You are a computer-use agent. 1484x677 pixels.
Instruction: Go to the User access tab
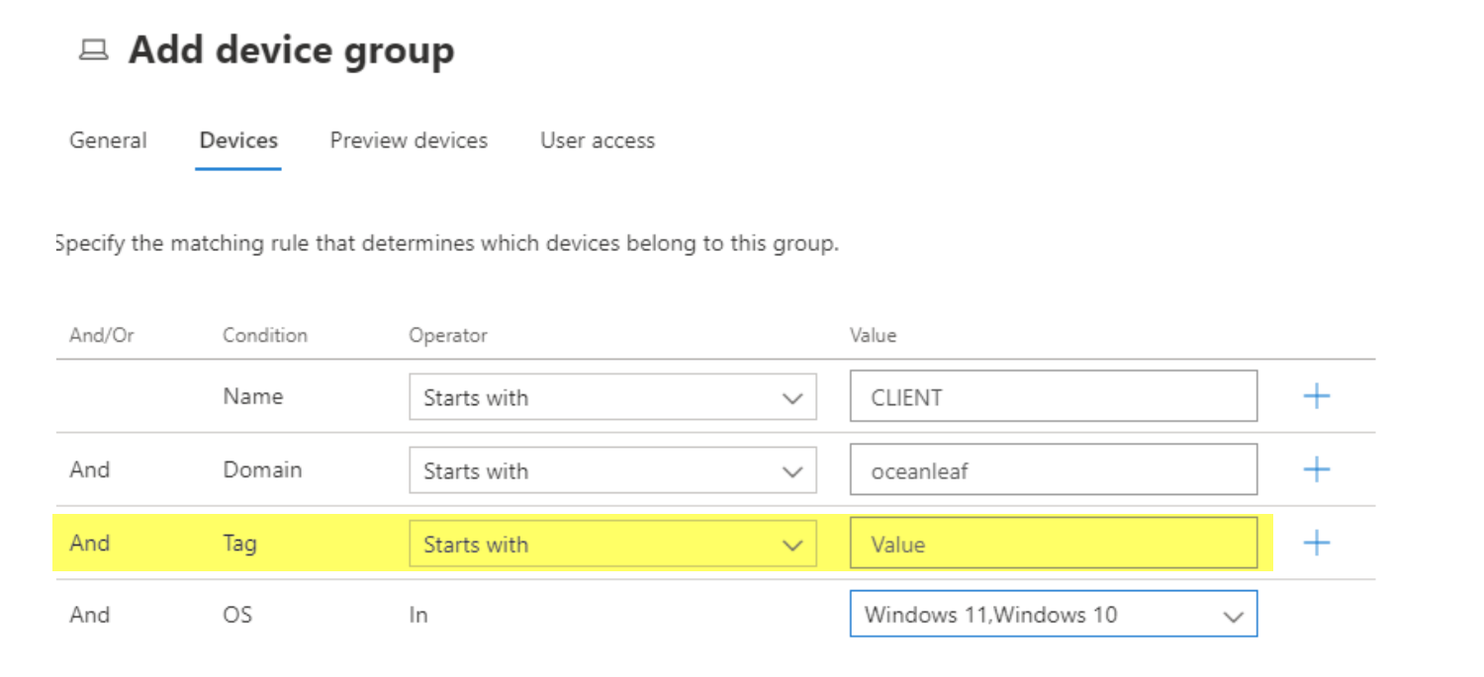[598, 140]
